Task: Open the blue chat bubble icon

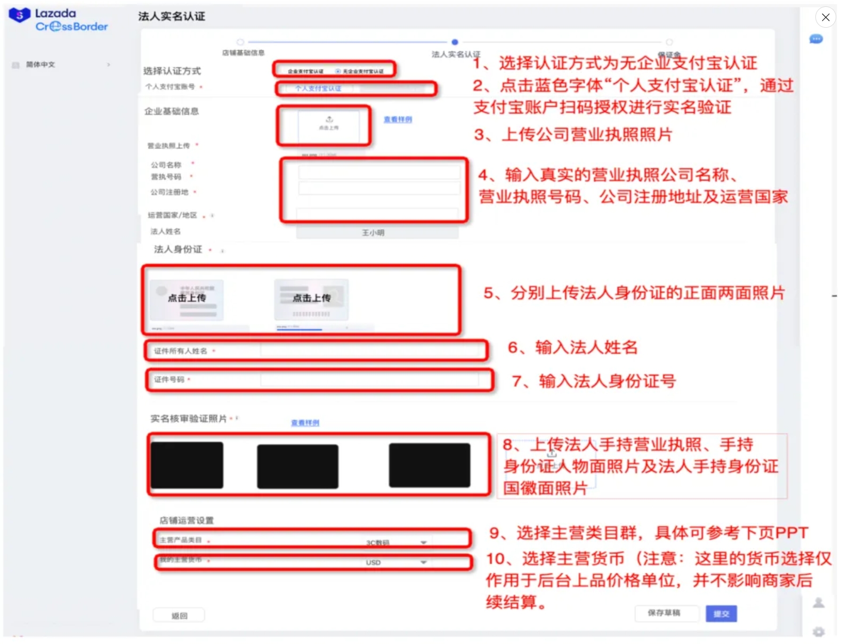Action: point(816,39)
